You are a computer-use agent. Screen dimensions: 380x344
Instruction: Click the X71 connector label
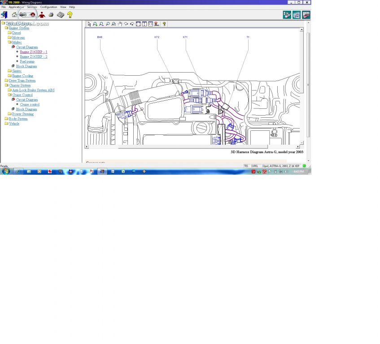point(185,37)
